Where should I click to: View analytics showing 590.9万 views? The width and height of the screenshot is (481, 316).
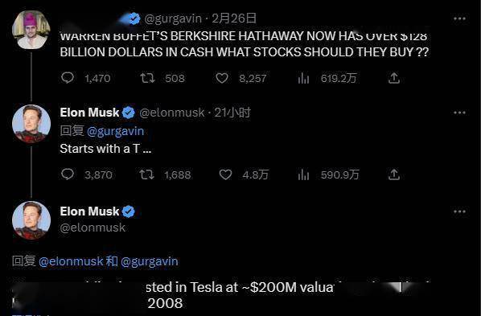pyautogui.click(x=303, y=174)
